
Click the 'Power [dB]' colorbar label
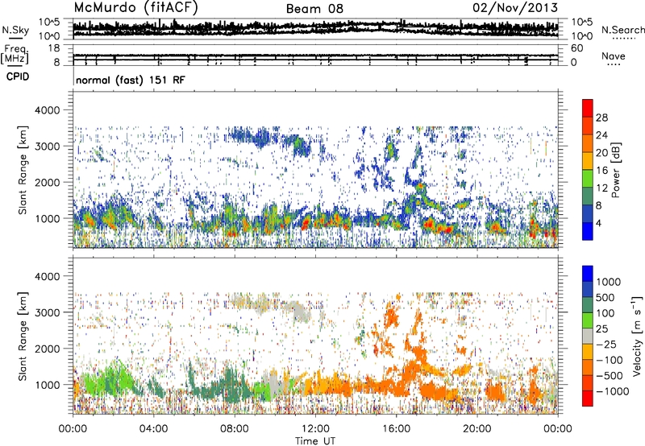point(615,170)
